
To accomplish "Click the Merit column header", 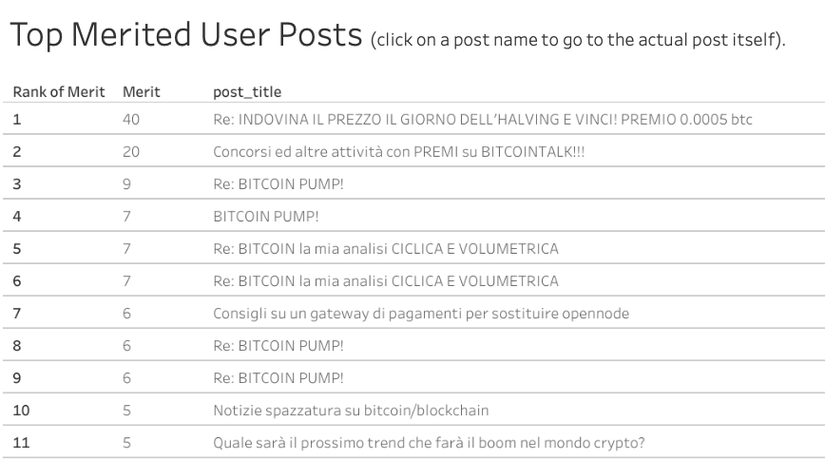I will click(x=141, y=92).
